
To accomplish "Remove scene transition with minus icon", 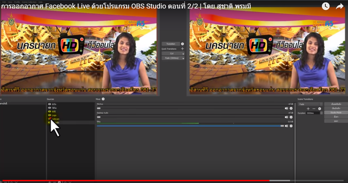I will [314, 109].
